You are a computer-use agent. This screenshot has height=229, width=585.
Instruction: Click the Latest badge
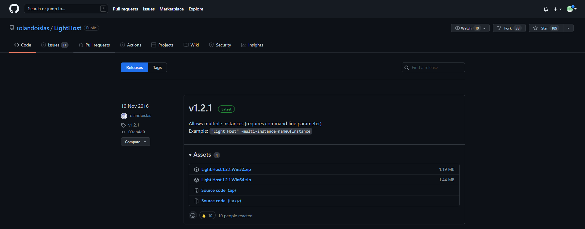tap(226, 109)
